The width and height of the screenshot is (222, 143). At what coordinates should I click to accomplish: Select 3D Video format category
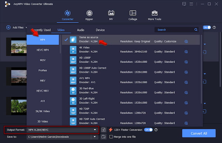click(x=43, y=121)
